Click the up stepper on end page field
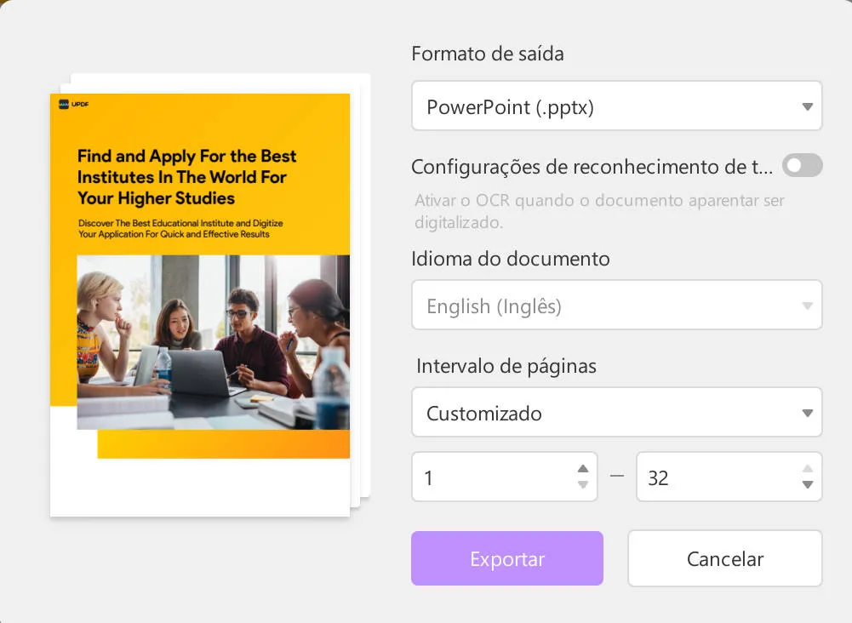The width and height of the screenshot is (852, 623). [807, 467]
